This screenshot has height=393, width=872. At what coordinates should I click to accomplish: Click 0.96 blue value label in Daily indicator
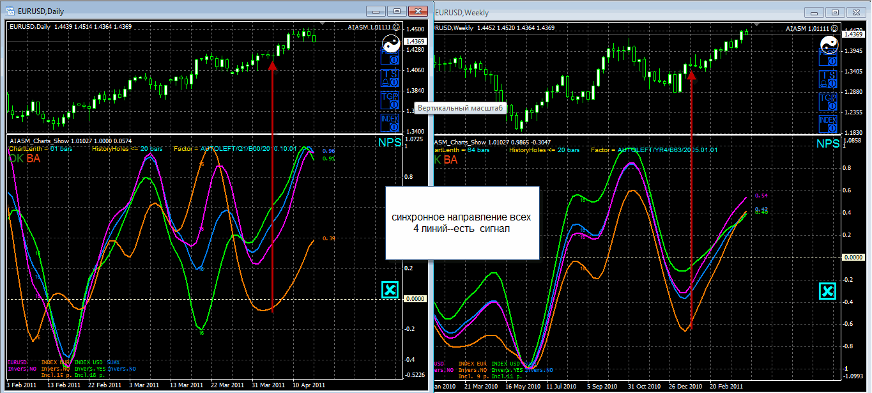[328, 151]
